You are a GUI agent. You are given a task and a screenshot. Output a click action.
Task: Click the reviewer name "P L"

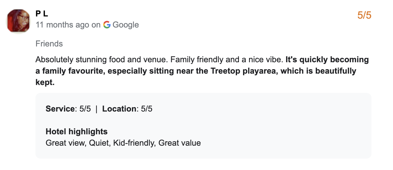coord(41,14)
